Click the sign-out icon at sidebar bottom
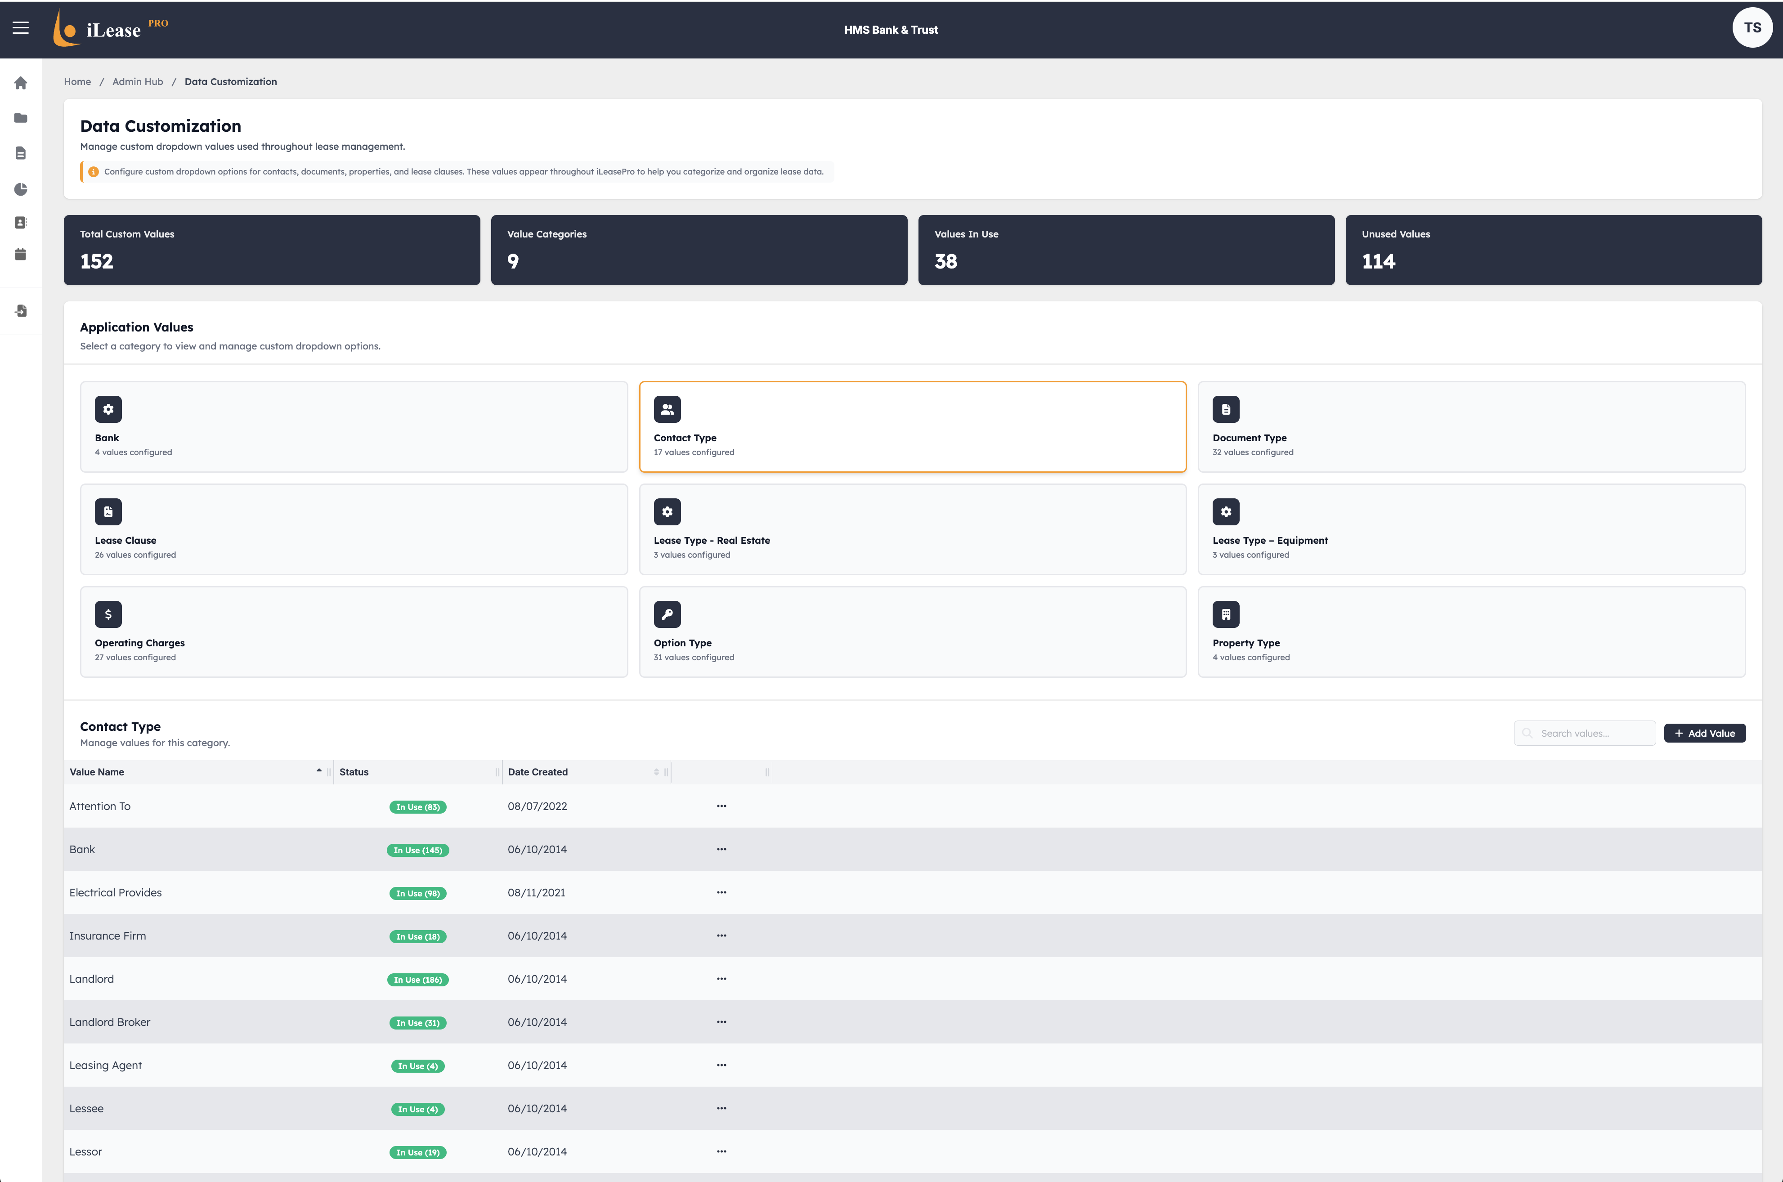Image resolution: width=1783 pixels, height=1182 pixels. pos(20,311)
